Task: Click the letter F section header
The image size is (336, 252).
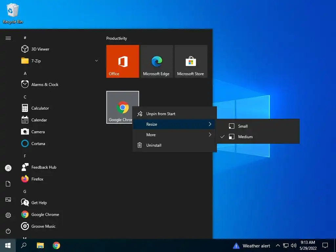Action: coord(25,156)
